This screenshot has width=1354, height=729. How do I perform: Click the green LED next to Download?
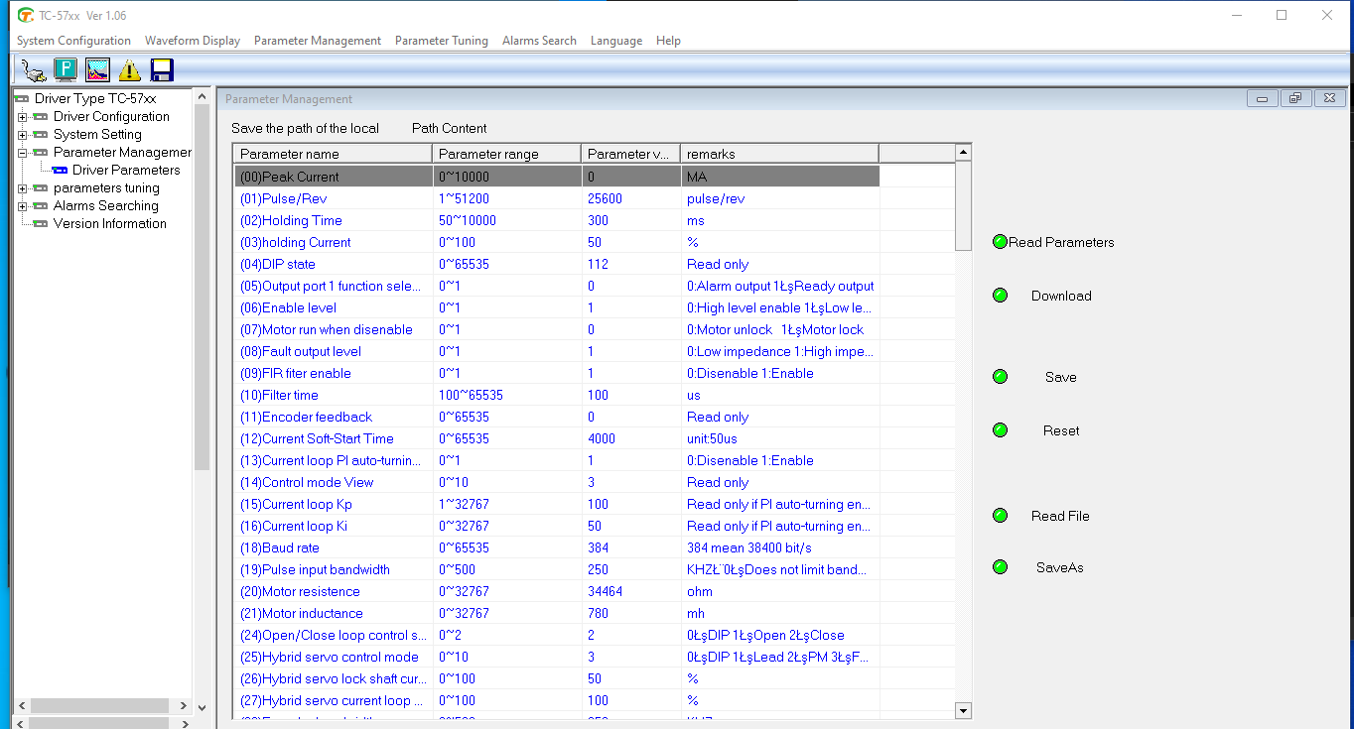click(x=1000, y=296)
